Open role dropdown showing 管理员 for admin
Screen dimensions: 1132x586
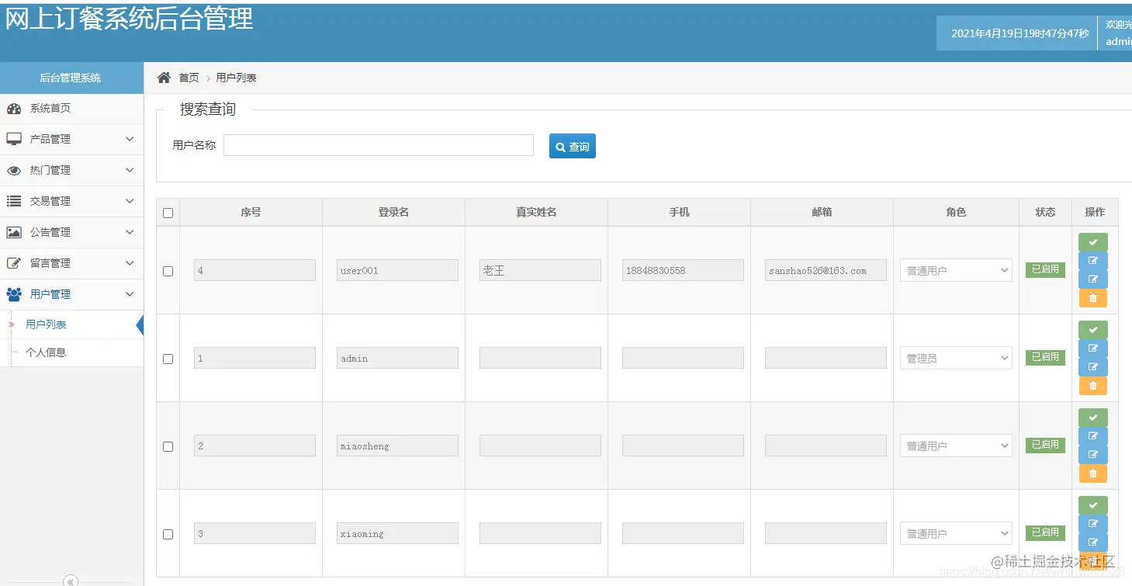pos(956,358)
